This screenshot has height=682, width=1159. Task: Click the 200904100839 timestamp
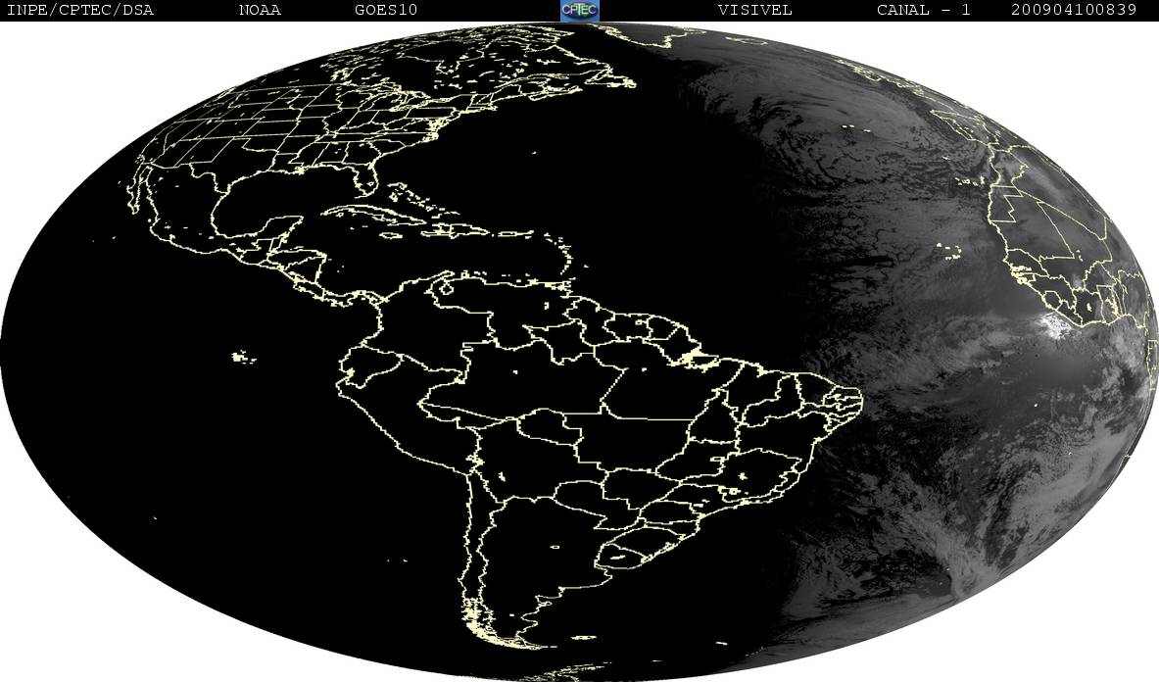pyautogui.click(x=1073, y=11)
